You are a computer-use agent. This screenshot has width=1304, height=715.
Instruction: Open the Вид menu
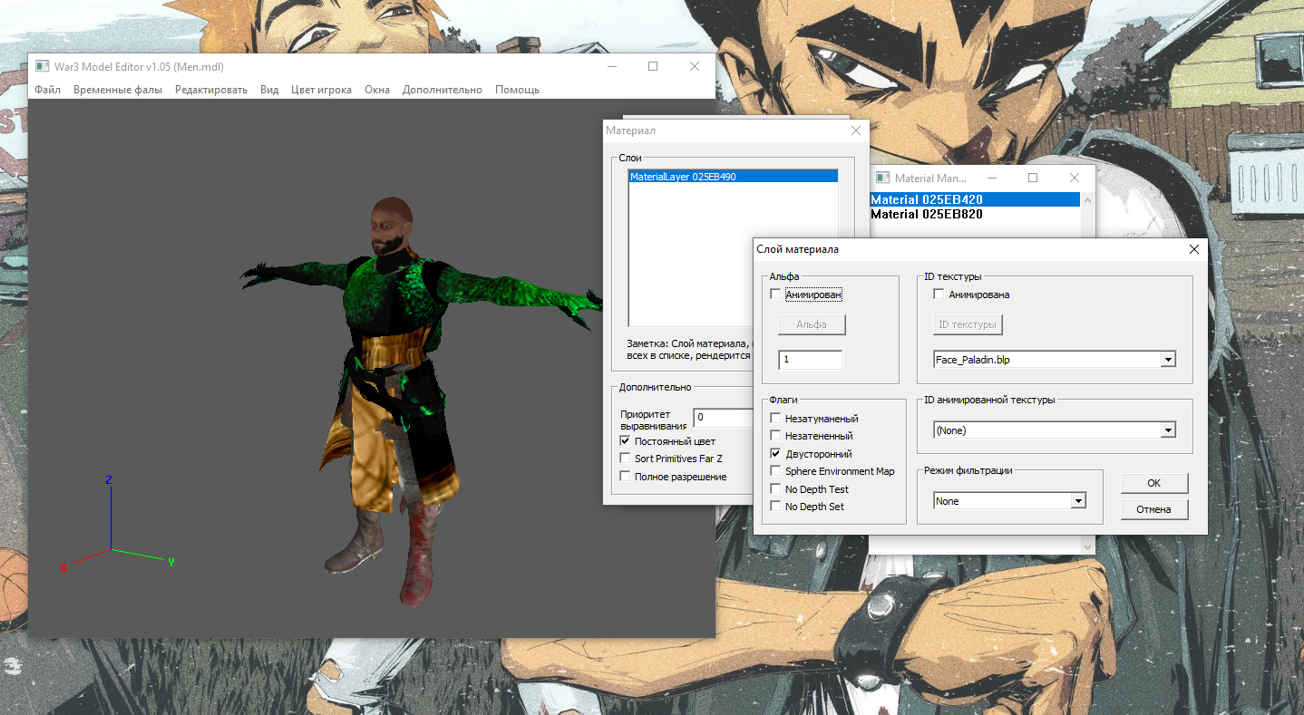[268, 90]
